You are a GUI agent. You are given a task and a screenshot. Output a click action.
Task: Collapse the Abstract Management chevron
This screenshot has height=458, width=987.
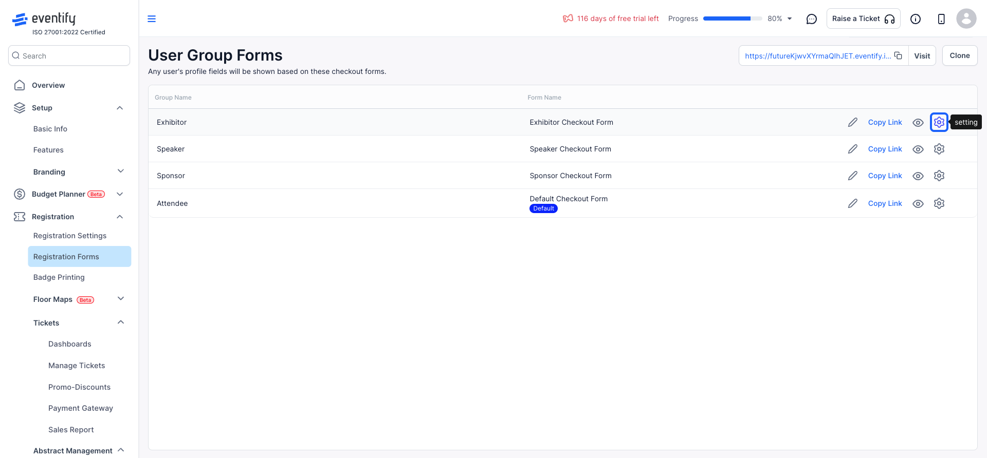pyautogui.click(x=121, y=450)
